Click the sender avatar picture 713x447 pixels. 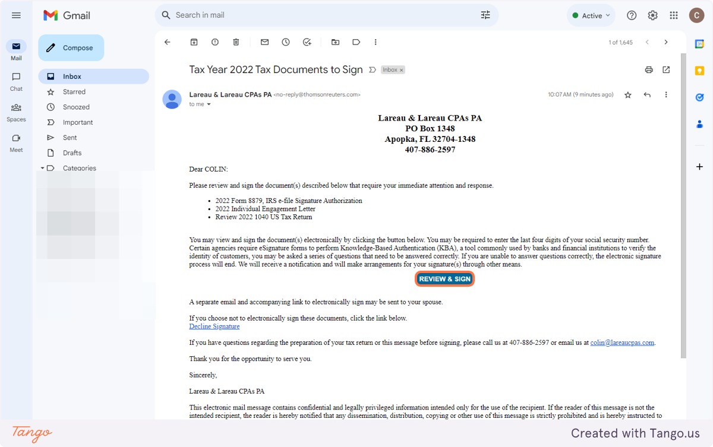(x=172, y=100)
